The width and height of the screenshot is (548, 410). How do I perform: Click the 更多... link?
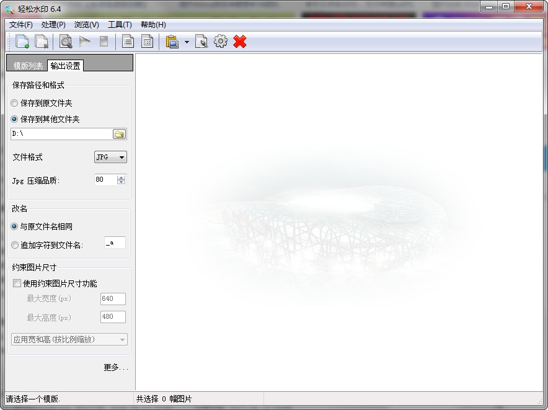(x=116, y=368)
